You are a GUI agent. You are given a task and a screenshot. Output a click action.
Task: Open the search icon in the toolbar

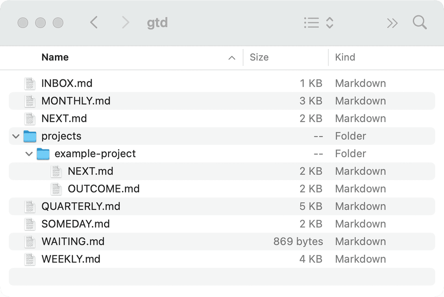(420, 23)
